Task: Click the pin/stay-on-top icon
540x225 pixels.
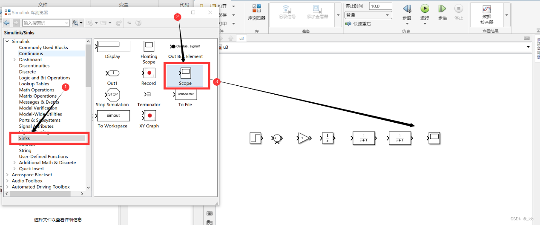Action: 129,23
